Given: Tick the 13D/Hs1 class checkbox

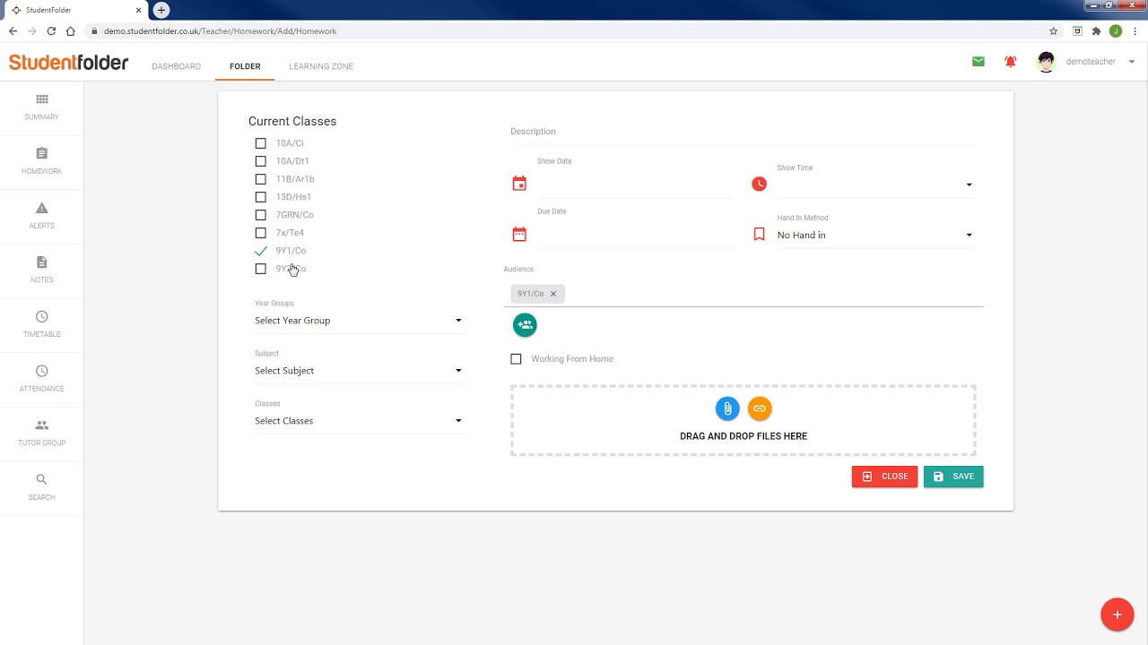Looking at the screenshot, I should point(261,197).
